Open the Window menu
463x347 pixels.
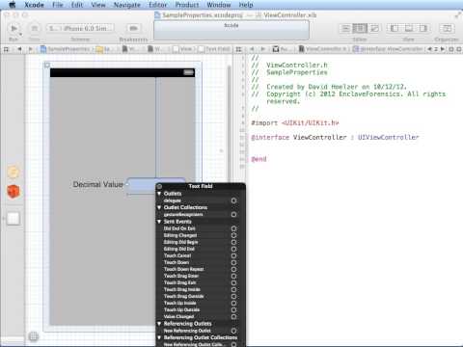[x=219, y=5]
